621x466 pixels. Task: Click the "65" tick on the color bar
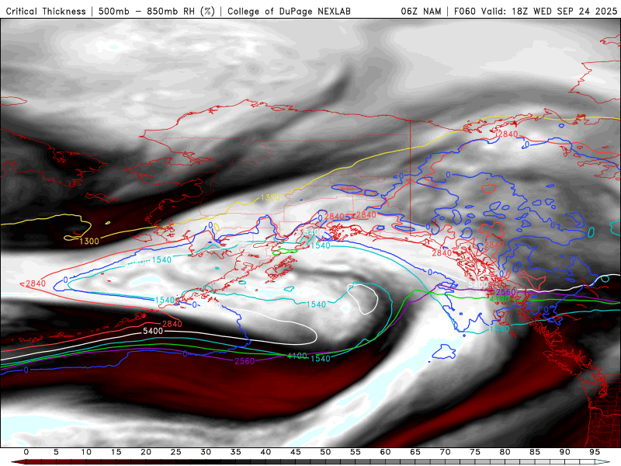pyautogui.click(x=415, y=452)
